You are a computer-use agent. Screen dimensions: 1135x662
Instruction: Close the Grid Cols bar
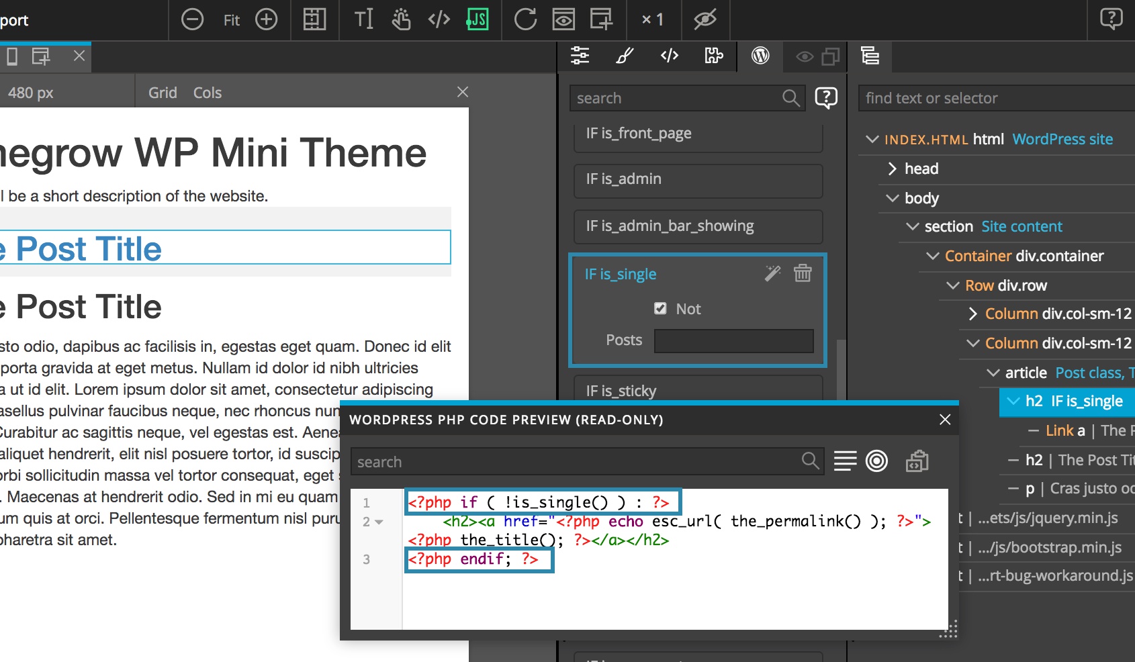point(463,92)
